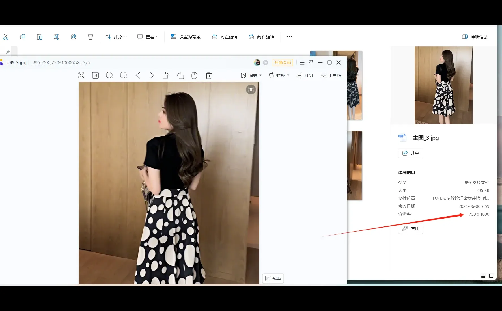Viewport: 502px width, 311px height.
Task: Click the 打印 print button
Action: (305, 75)
